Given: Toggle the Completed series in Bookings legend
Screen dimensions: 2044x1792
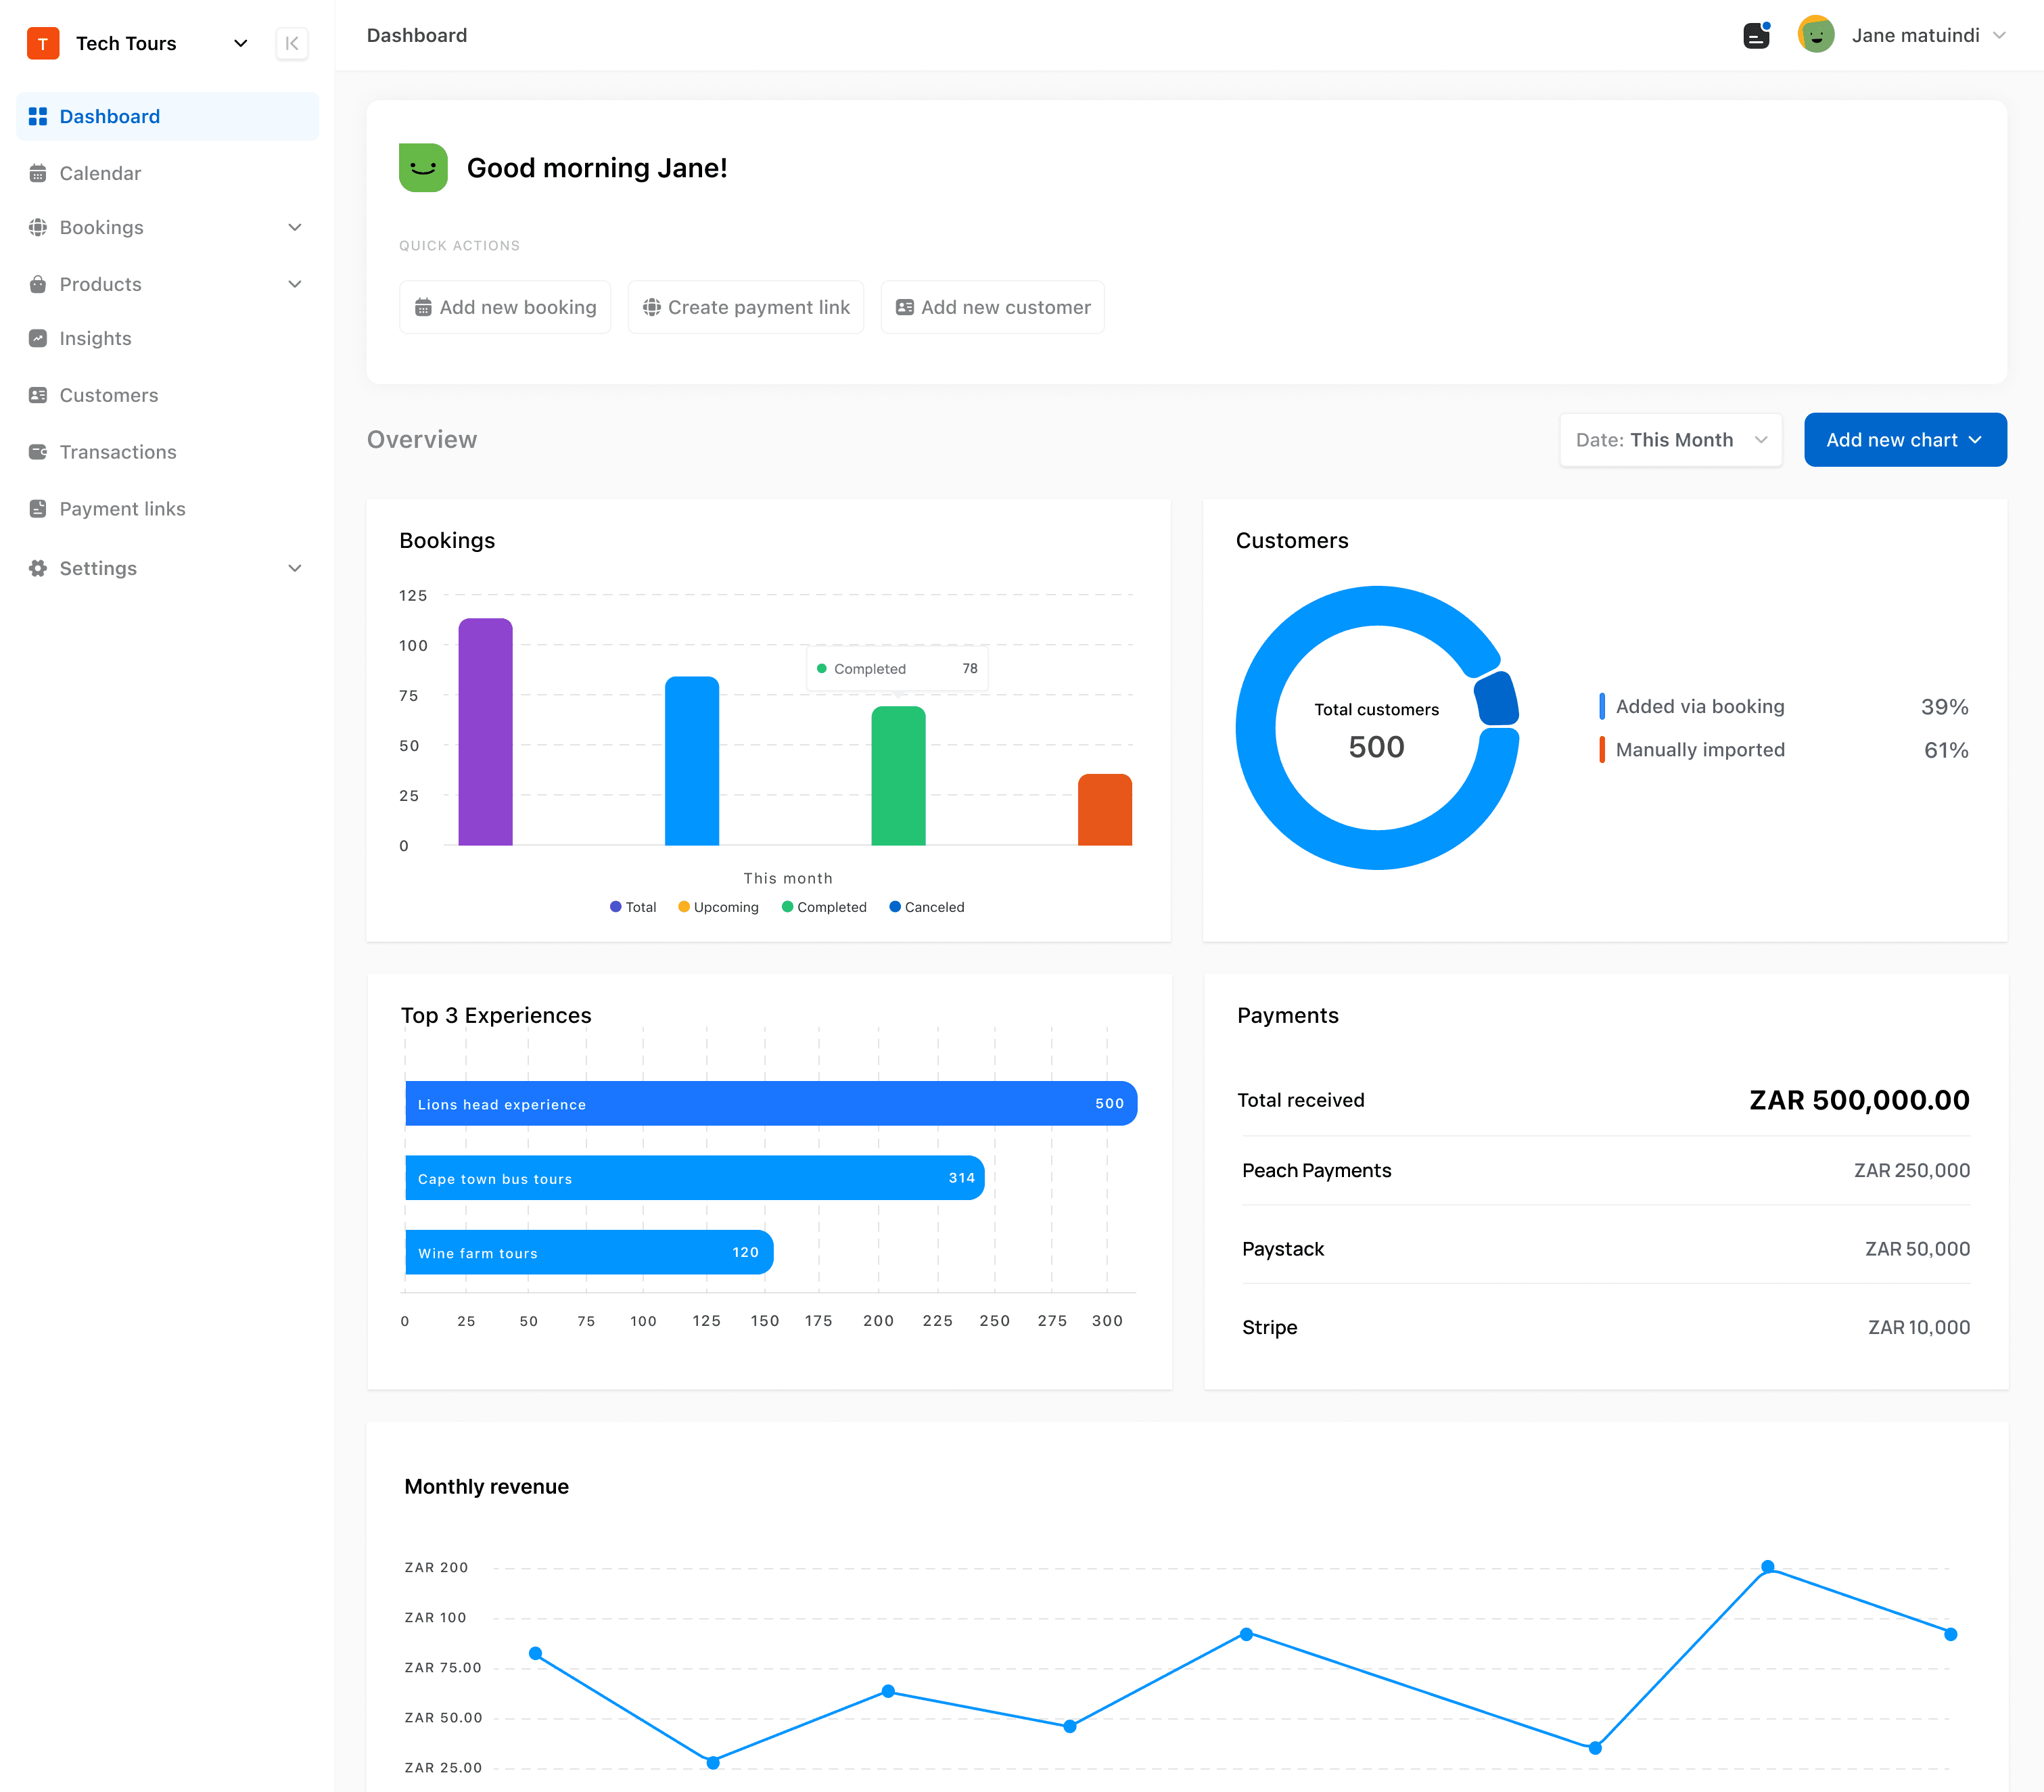Looking at the screenshot, I should click(824, 907).
